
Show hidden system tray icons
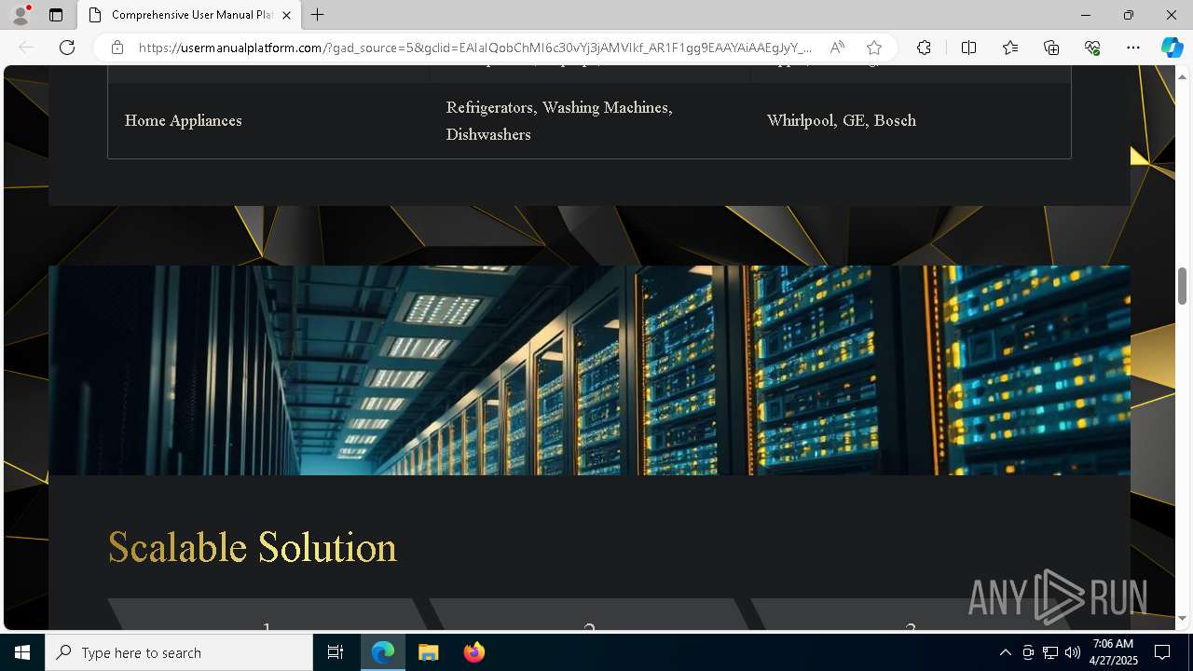point(1005,652)
